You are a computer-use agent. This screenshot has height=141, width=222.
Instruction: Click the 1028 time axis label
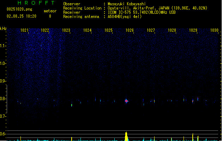(172, 30)
